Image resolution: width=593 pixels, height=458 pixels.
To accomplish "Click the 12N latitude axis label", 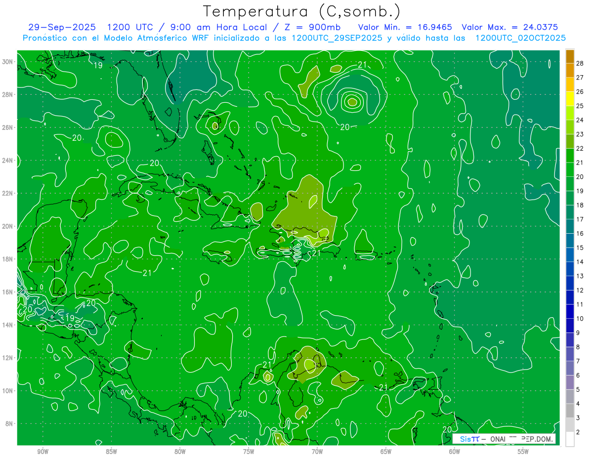I will pyautogui.click(x=8, y=358).
